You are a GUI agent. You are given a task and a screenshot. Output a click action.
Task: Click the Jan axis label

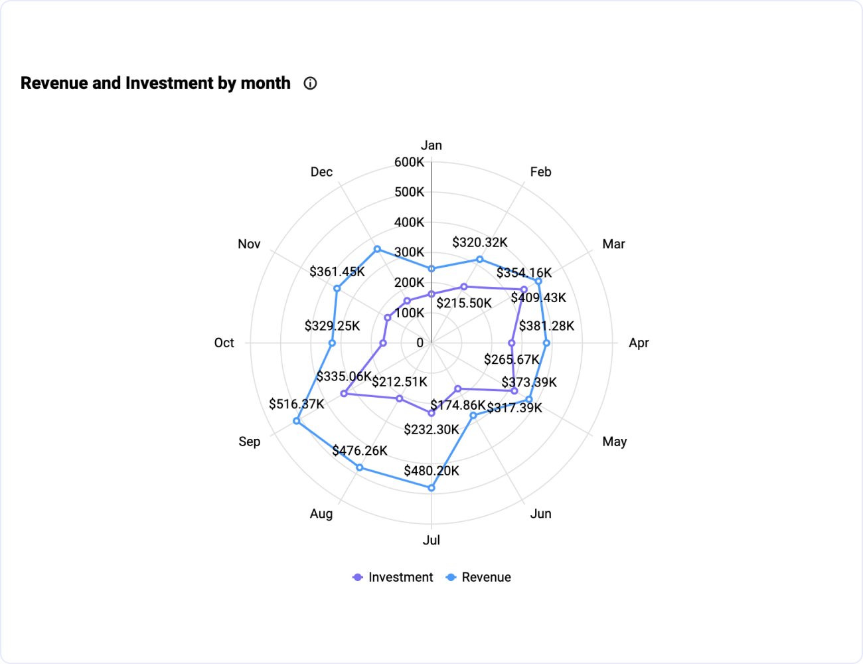point(431,145)
